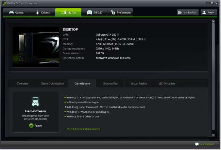This screenshot has height=150, width=221.
Task: Open the LED Visualizer sub-tab
Action: [x=167, y=83]
